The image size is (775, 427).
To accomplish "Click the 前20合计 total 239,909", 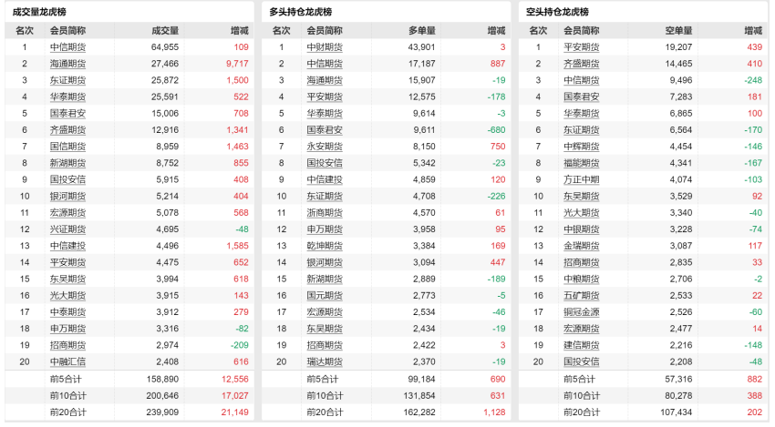I will click(162, 412).
